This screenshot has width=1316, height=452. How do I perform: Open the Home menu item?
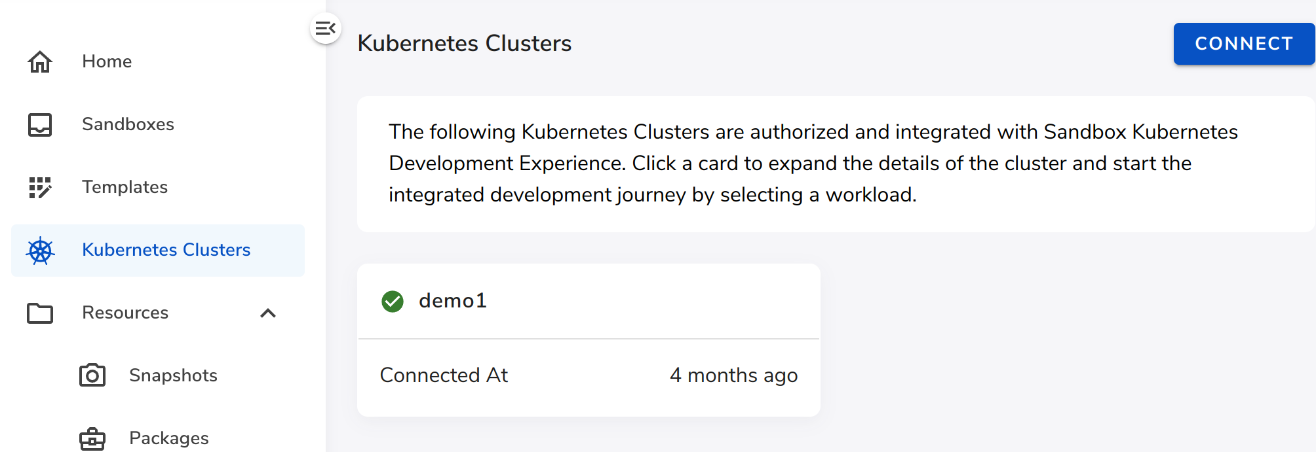coord(158,61)
